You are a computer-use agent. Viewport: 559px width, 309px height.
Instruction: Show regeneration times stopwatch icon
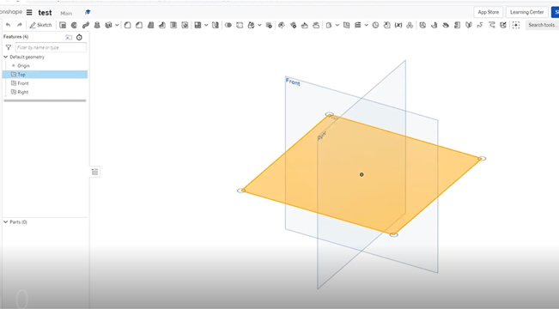tap(79, 37)
